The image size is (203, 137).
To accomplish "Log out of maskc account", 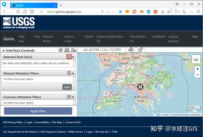I will 174,39.
